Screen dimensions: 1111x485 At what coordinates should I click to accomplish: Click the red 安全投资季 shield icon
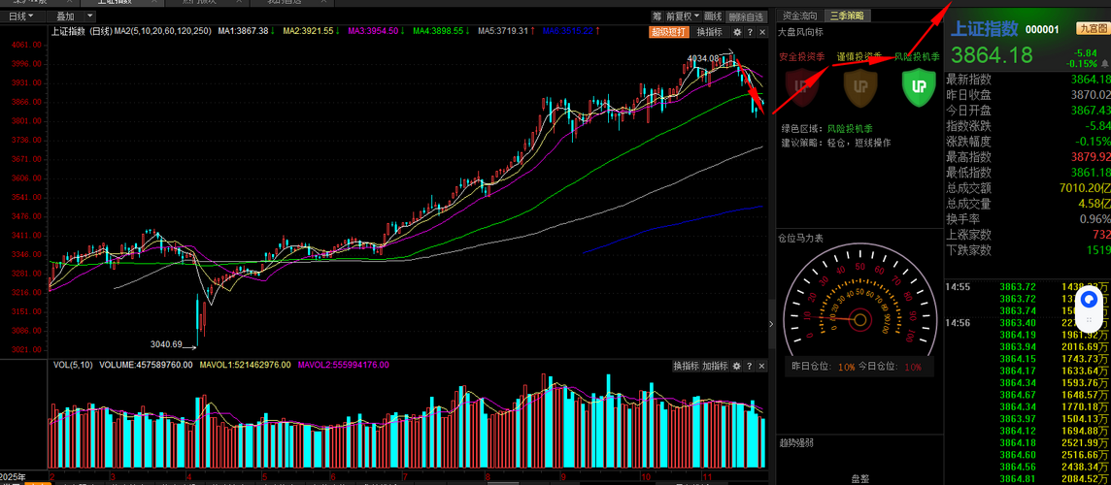(x=802, y=86)
